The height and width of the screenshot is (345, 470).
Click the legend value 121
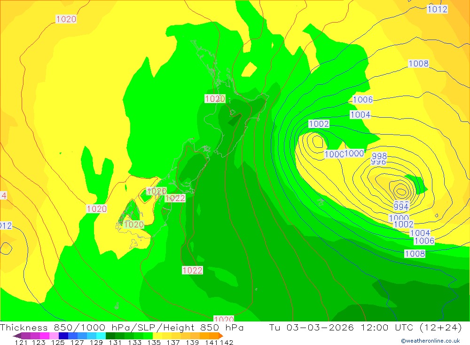pyautogui.click(x=22, y=342)
